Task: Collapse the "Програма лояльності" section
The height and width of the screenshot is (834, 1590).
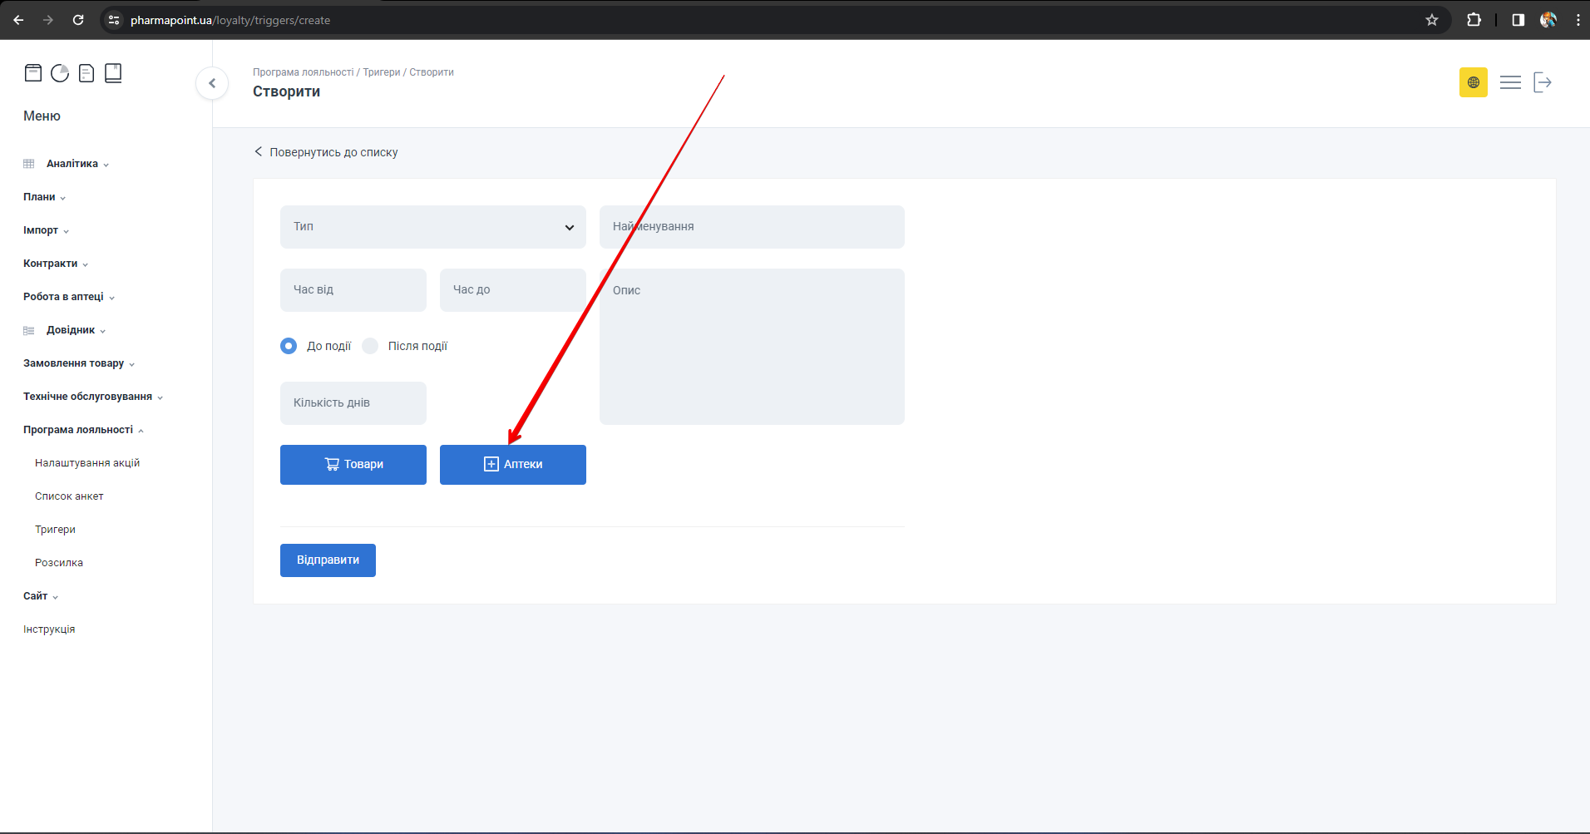Action: (x=79, y=430)
